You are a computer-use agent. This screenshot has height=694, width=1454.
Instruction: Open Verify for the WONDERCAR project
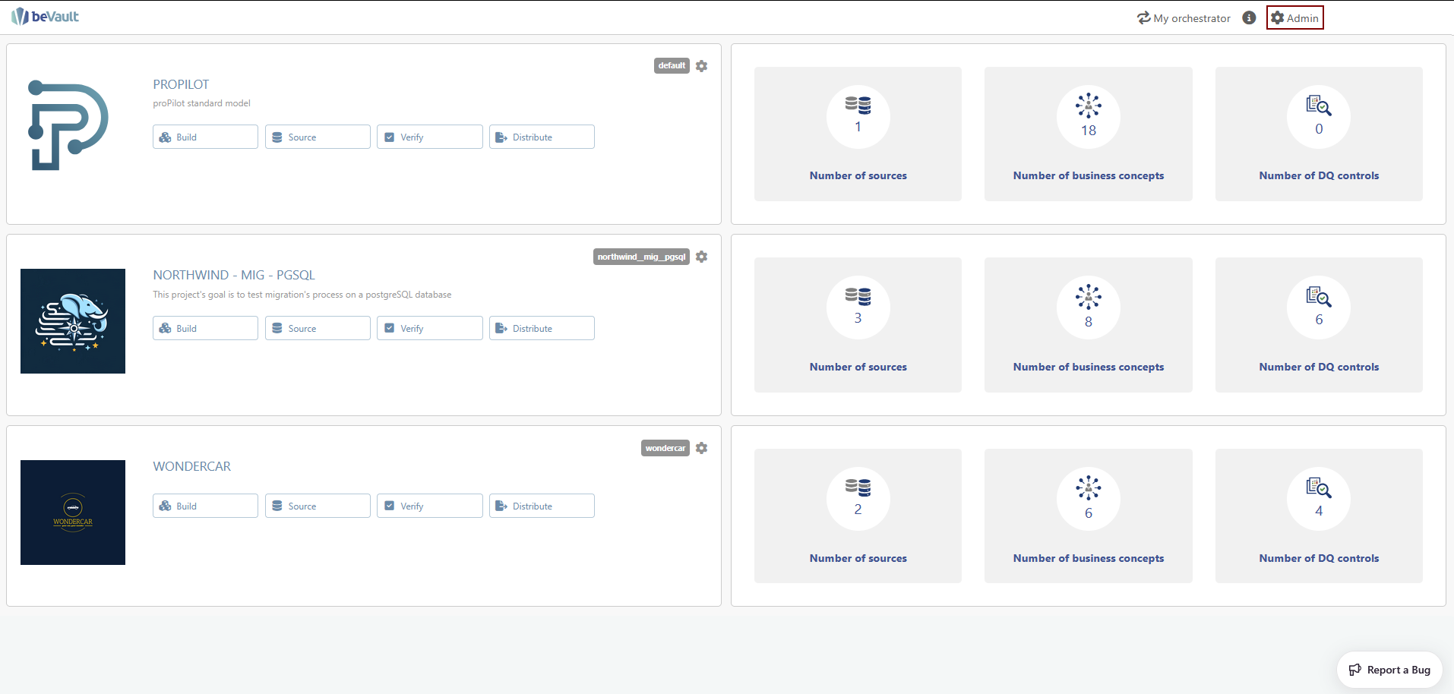pyautogui.click(x=429, y=506)
